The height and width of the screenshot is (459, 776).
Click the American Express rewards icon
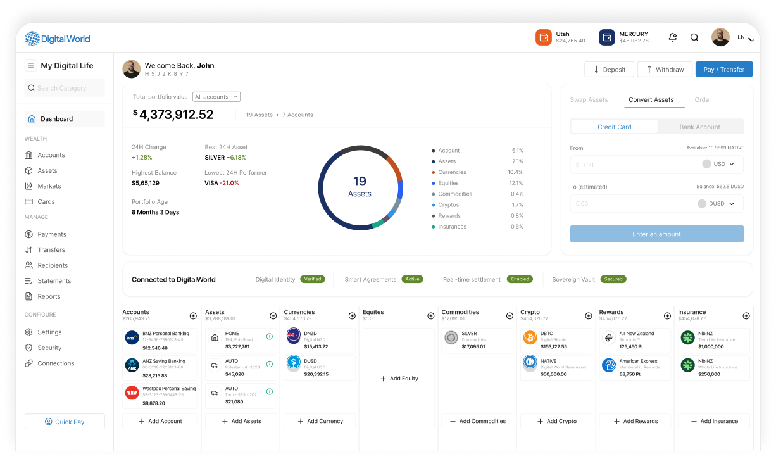(x=609, y=365)
